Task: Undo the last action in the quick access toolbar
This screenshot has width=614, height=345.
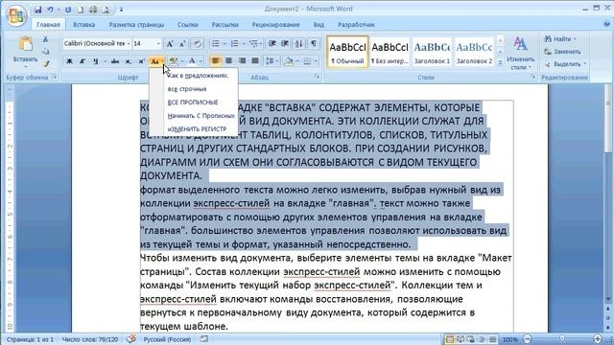Action: [50, 10]
